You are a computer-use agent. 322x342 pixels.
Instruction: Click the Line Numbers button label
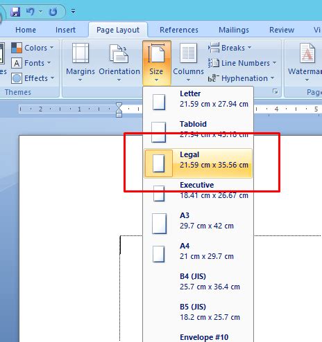(246, 63)
